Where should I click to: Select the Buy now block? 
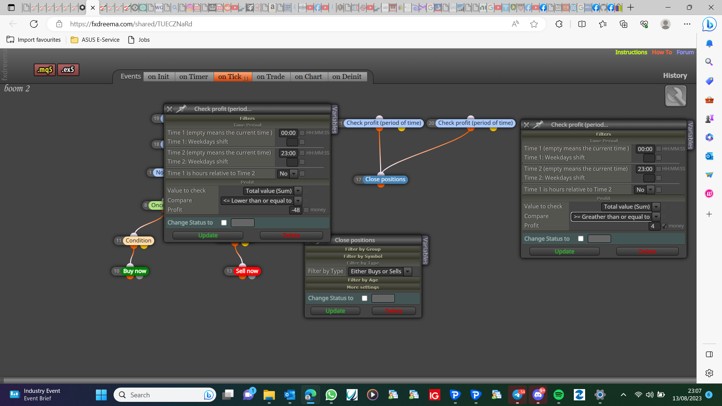[x=135, y=271]
